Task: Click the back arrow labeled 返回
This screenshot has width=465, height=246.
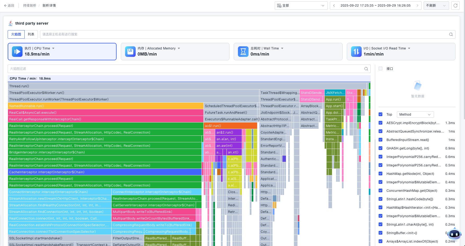Action: pyautogui.click(x=9, y=6)
